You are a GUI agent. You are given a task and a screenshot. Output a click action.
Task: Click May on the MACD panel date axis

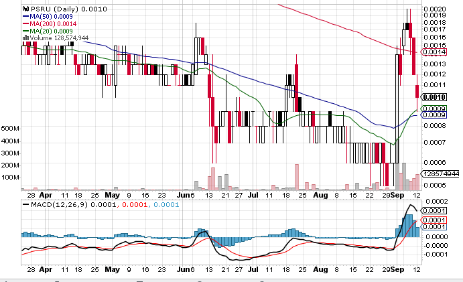[x=112, y=269]
